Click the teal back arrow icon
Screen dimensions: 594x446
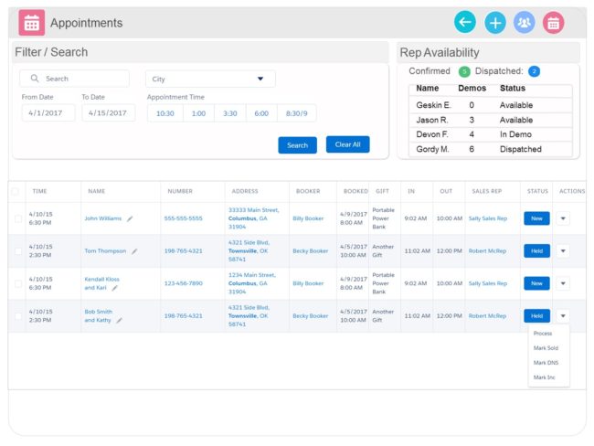pyautogui.click(x=465, y=22)
